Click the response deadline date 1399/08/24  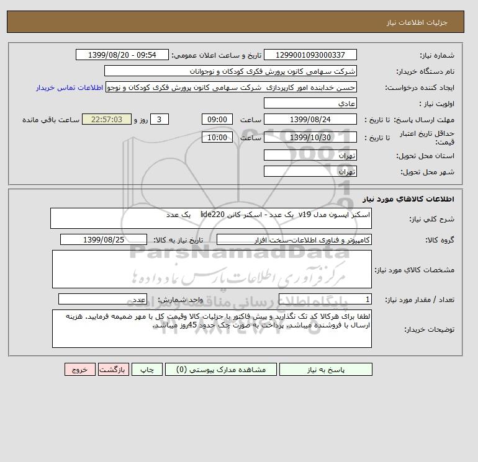tap(310, 120)
